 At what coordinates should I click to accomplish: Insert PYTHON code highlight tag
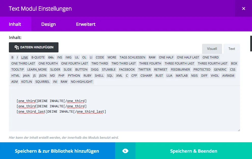click(x=74, y=76)
